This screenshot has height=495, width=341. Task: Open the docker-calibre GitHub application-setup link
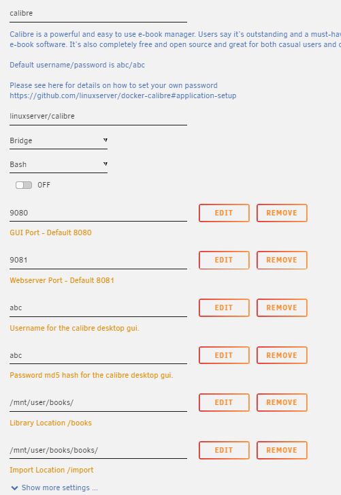pyautogui.click(x=123, y=95)
